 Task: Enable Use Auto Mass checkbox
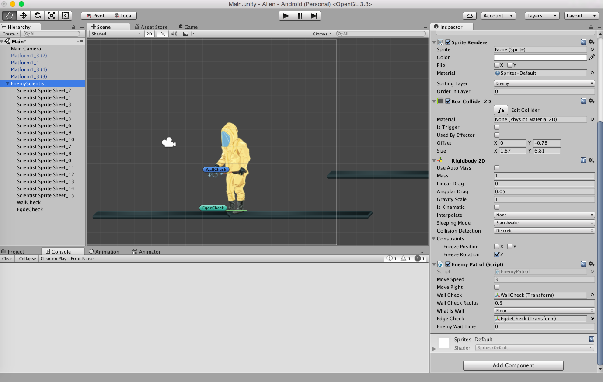(x=497, y=168)
